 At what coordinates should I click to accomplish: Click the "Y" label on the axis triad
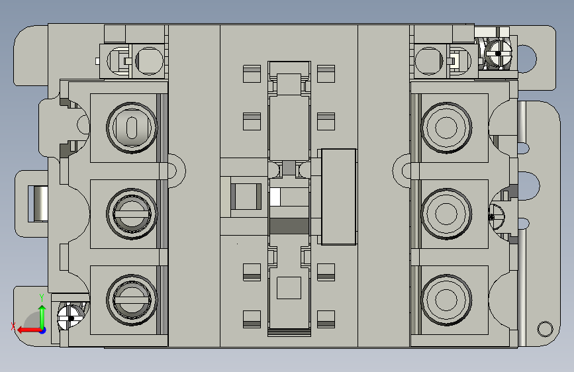(x=42, y=298)
